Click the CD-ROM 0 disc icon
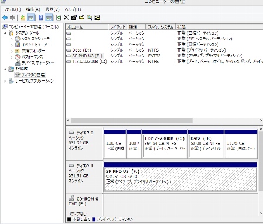263x224 pixels. pos(71,198)
